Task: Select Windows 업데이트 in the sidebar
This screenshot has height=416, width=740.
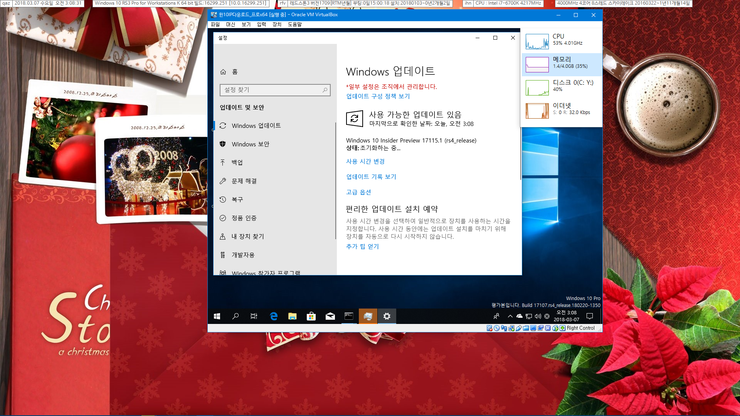Action: (x=274, y=126)
